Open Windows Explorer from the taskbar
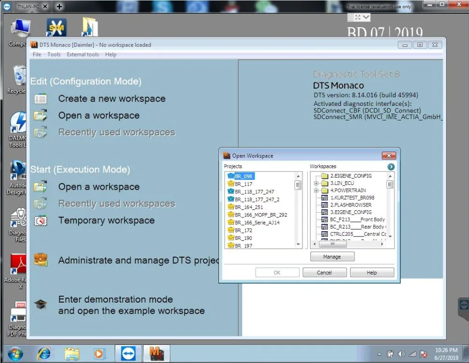Screen dimensions: 469x363 72,354
